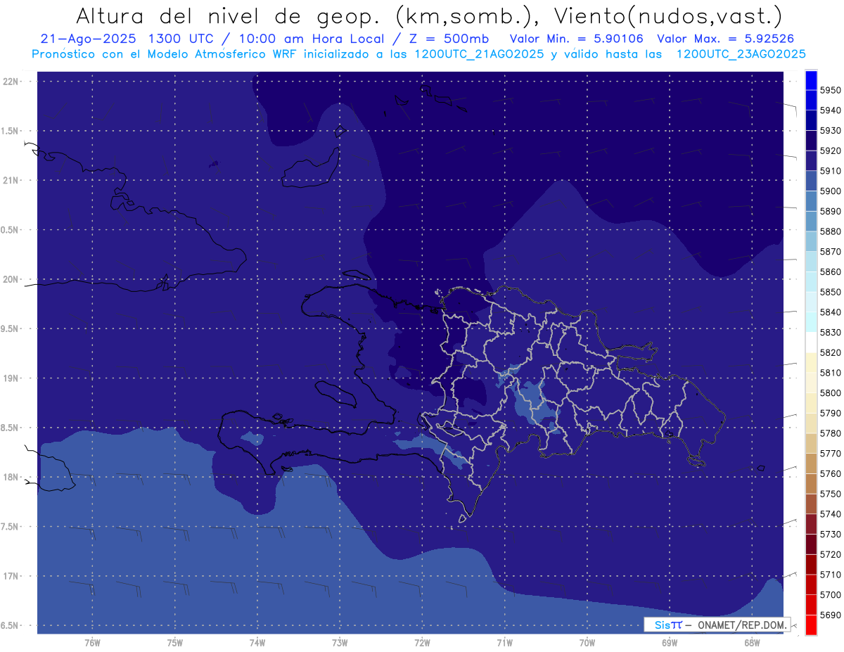The image size is (844, 652).
Task: Click the '76W' longitude label
Action: click(92, 643)
